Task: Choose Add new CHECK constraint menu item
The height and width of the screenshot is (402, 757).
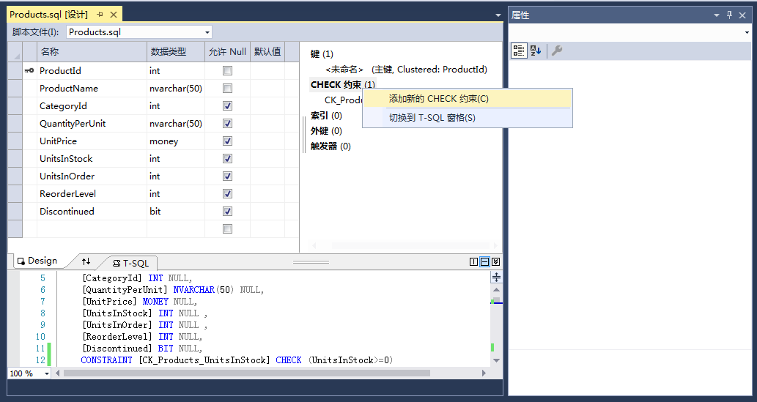Action: pos(467,99)
